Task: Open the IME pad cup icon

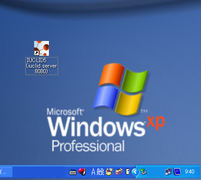Action: pos(110,172)
